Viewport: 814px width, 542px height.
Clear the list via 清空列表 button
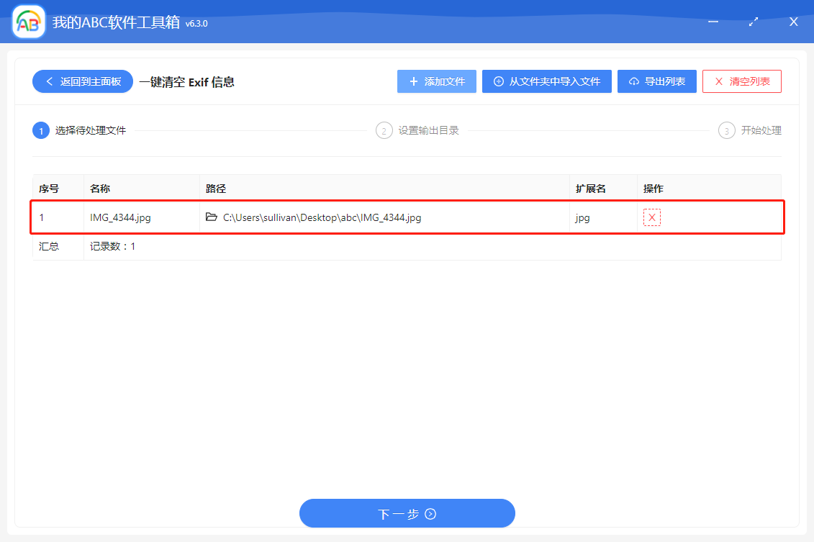tap(742, 81)
